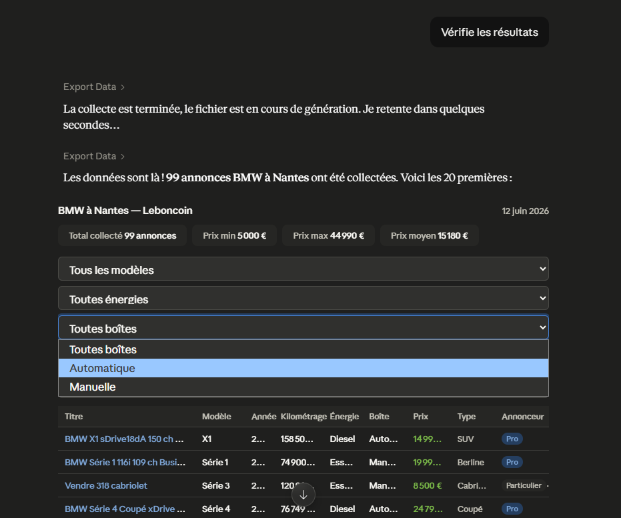Click the Pro badge on Série 1 row

512,462
